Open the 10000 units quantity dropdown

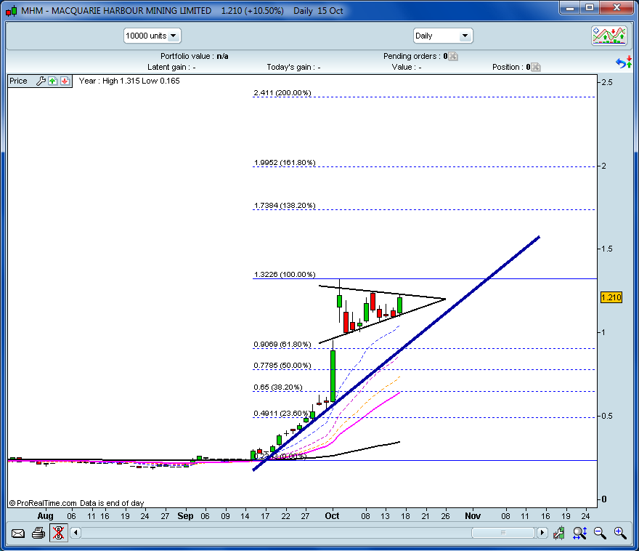pyautogui.click(x=152, y=36)
